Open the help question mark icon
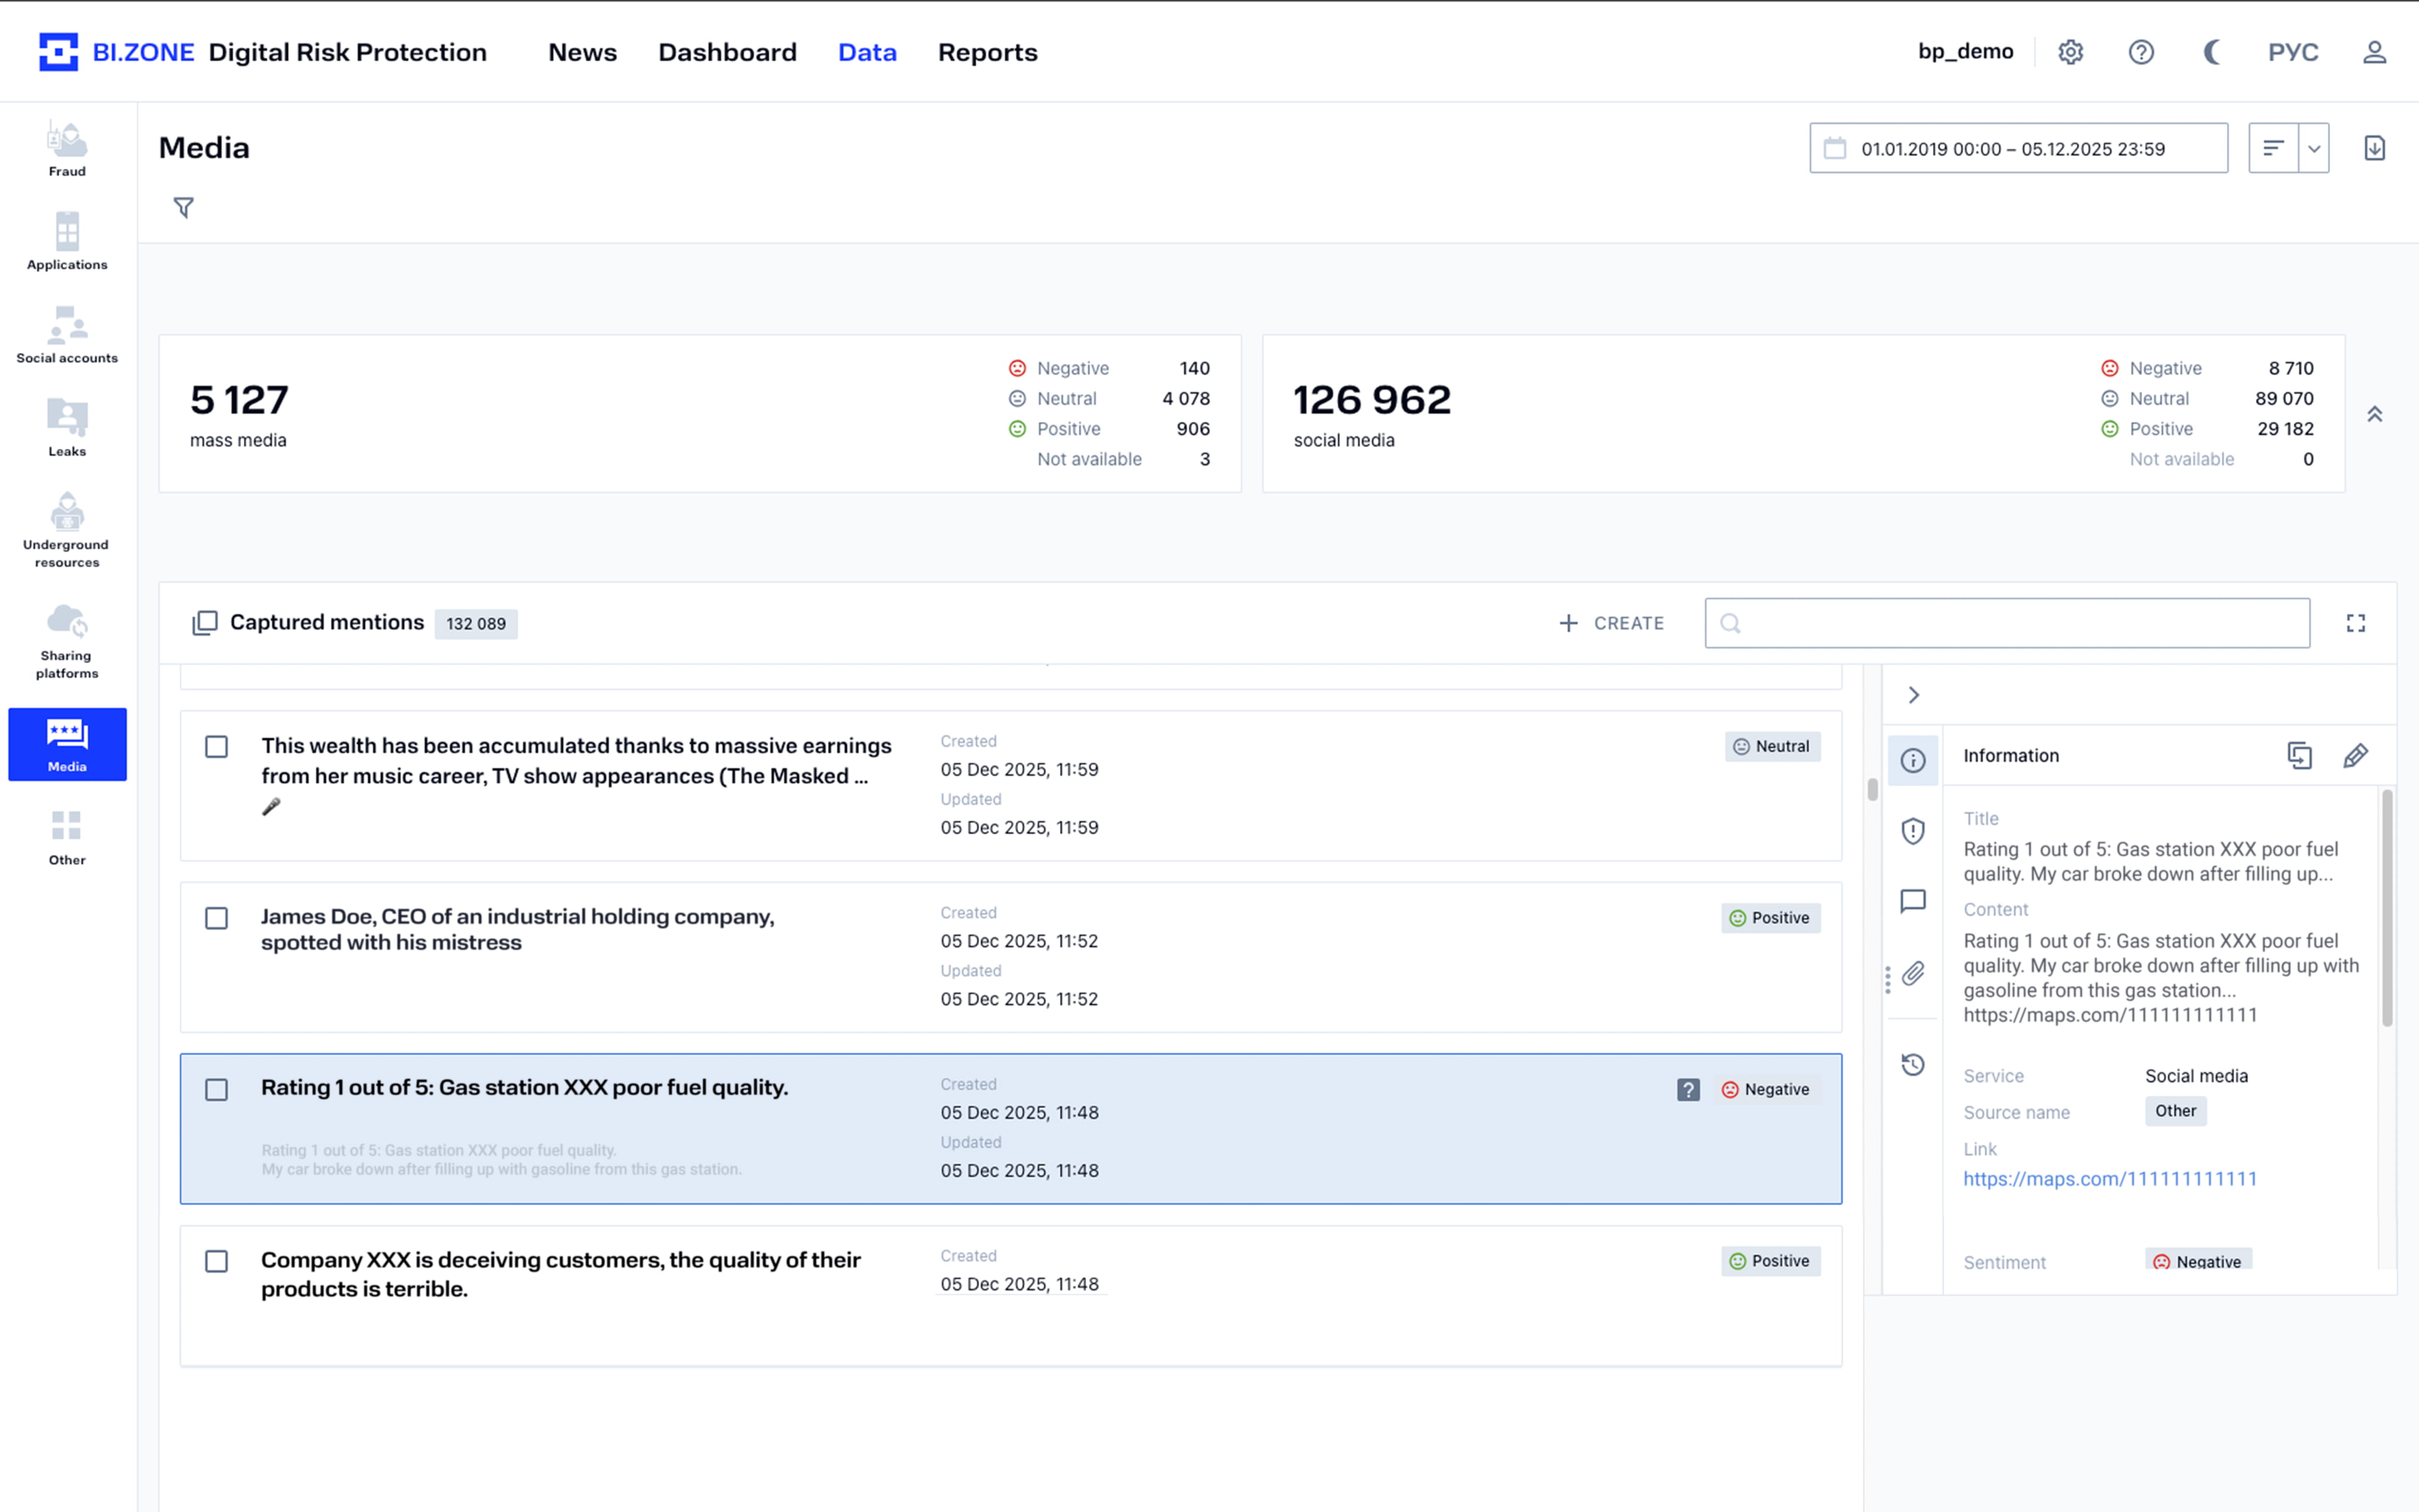 pyautogui.click(x=2141, y=52)
